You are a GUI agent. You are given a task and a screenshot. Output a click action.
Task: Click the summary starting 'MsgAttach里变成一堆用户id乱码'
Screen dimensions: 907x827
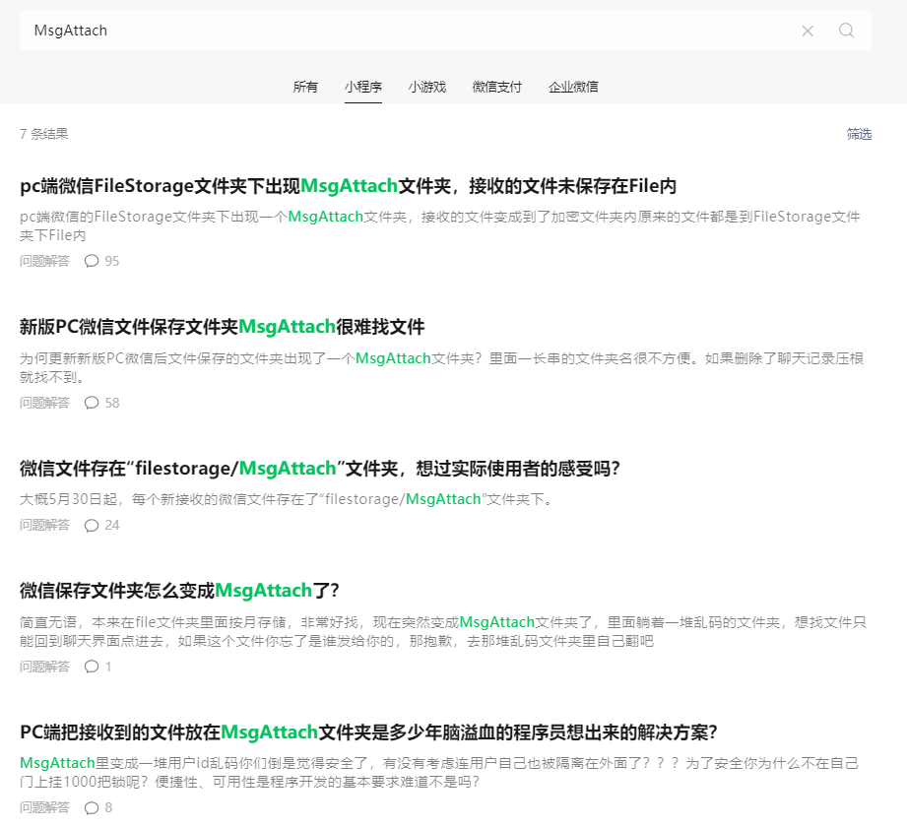point(439,772)
